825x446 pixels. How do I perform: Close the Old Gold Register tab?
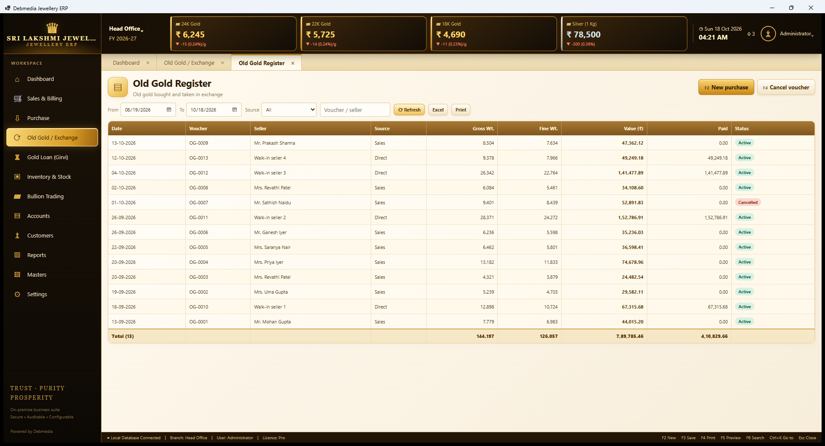pyautogui.click(x=293, y=63)
